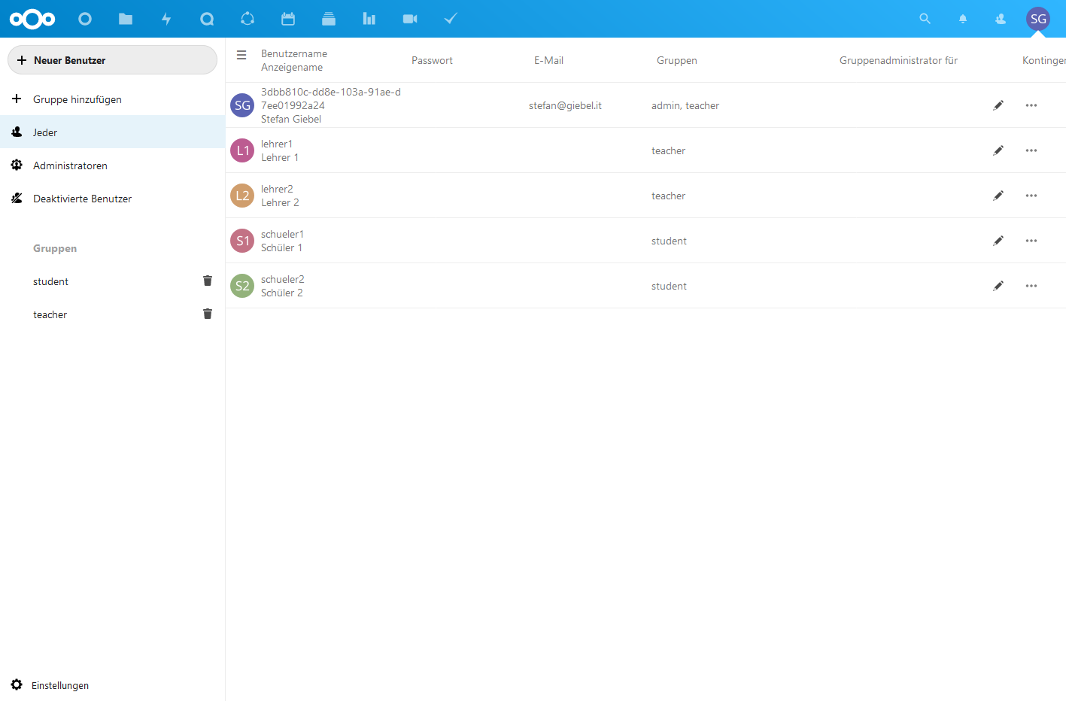The image size is (1066, 701).
Task: Edit user schueler1 with pencil icon
Action: tap(998, 241)
